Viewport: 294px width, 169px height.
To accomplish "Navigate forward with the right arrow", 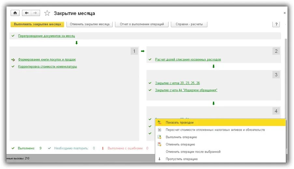I will (x=35, y=13).
